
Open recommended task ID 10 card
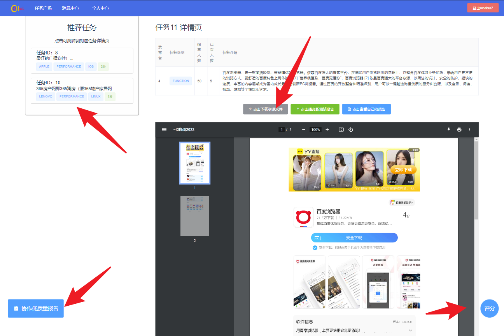82,91
